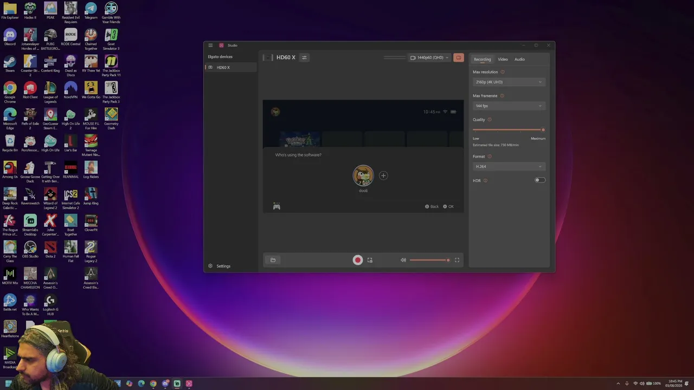Select the Among Us desktop icon
This screenshot has width=694, height=390.
click(10, 170)
